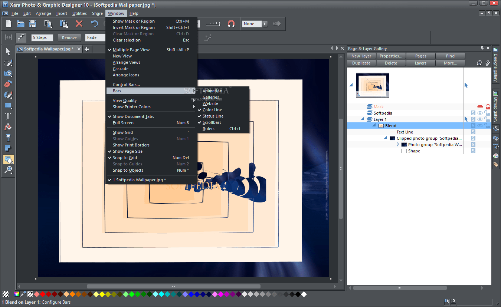
Task: Open the Arrange menu
Action: click(43, 13)
